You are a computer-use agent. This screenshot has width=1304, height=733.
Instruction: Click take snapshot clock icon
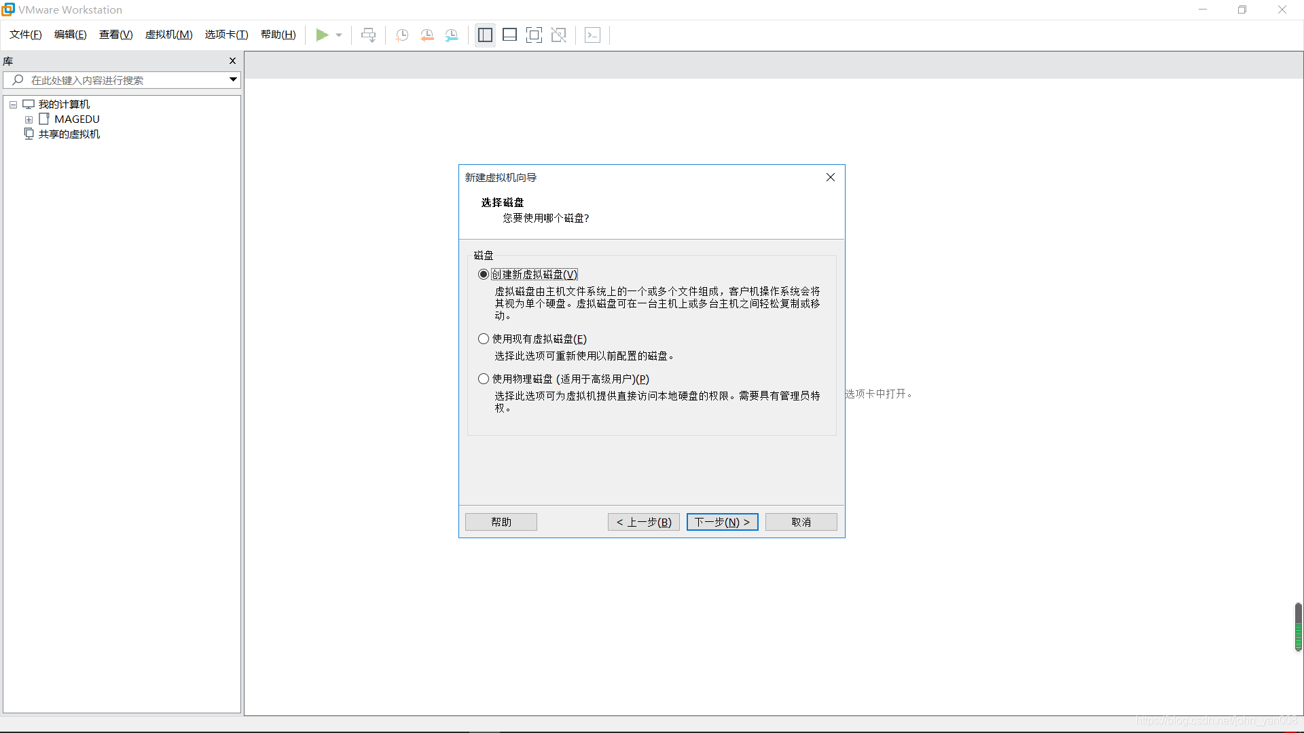pos(402,35)
